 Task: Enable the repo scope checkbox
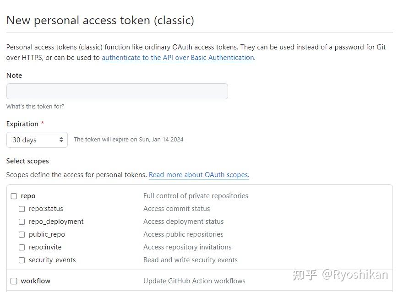pos(14,196)
